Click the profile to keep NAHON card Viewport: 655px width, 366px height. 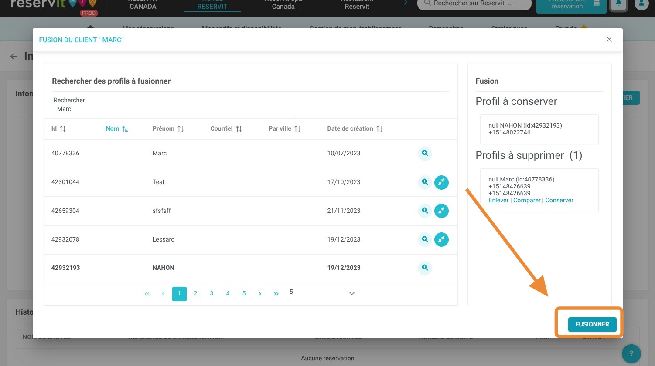pos(539,129)
